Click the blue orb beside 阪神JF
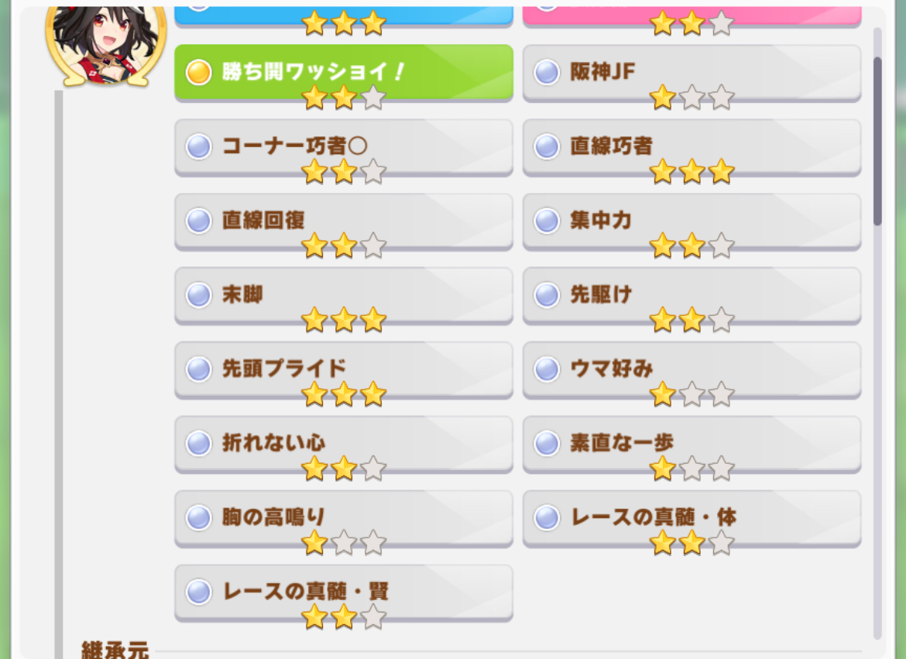This screenshot has width=906, height=659. click(x=547, y=72)
